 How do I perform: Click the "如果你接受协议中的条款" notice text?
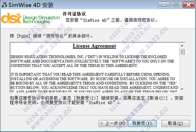[x=96, y=100]
